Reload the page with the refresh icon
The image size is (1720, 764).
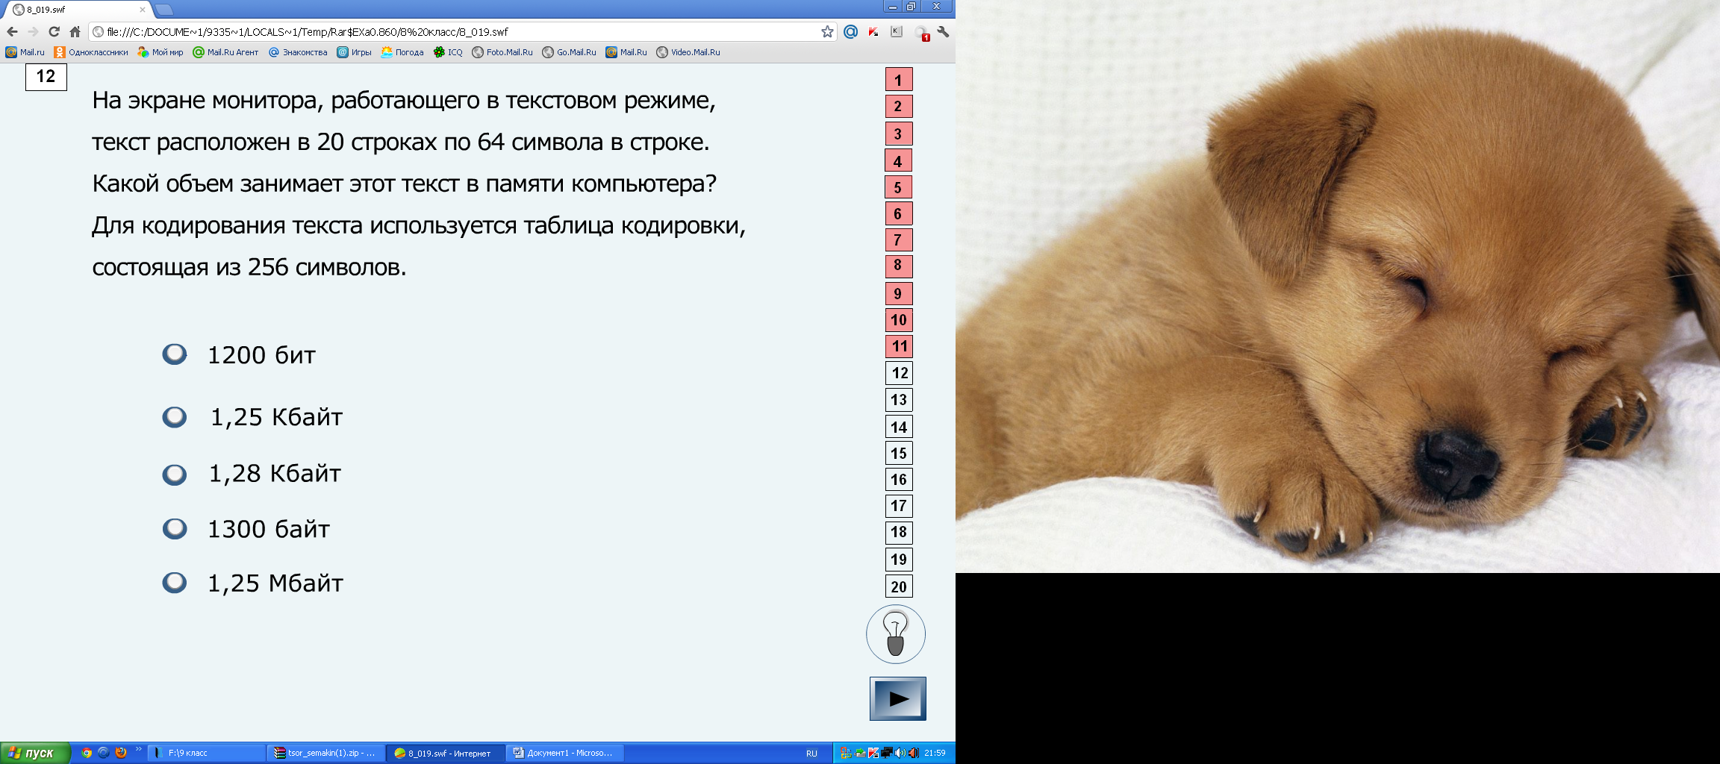click(54, 32)
